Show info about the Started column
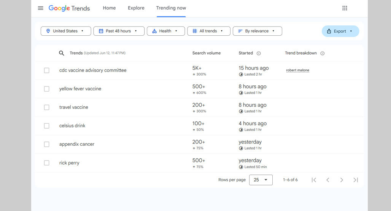391x211 pixels. pyautogui.click(x=259, y=53)
